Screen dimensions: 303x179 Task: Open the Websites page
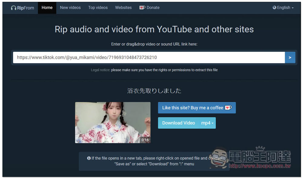tap(123, 8)
